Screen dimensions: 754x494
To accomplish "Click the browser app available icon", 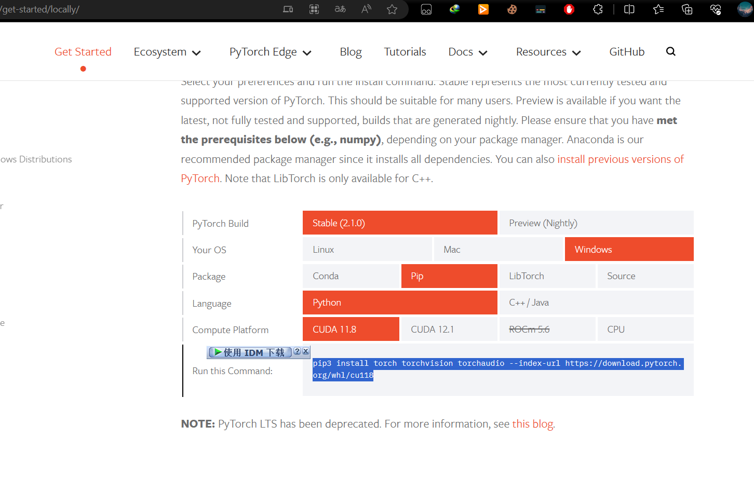I will (x=288, y=9).
